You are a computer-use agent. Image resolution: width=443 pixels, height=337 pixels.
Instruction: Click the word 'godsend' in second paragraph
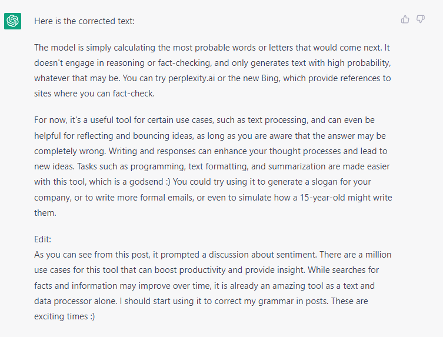(x=146, y=182)
